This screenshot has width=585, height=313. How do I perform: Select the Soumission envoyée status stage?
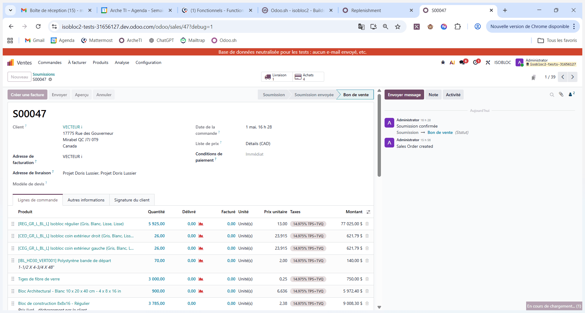314,95
